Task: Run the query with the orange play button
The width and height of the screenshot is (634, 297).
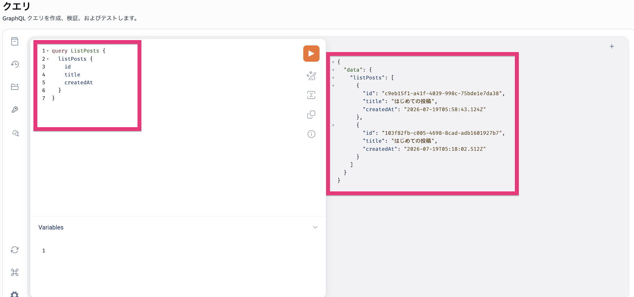Action: click(311, 54)
